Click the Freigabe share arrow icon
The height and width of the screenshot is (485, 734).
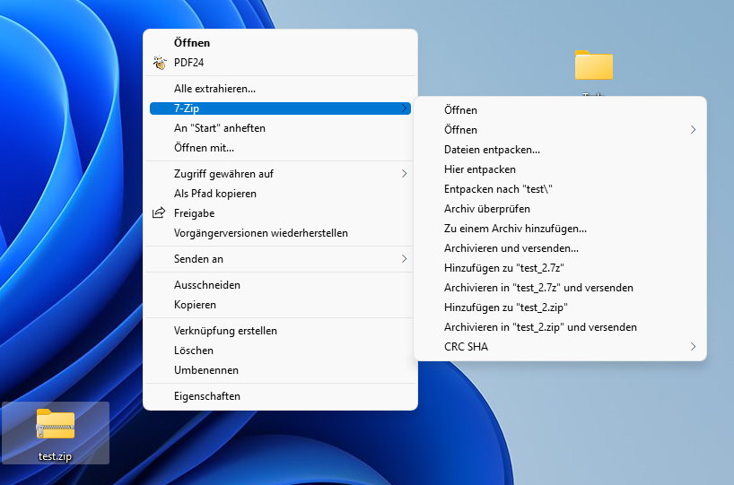159,212
